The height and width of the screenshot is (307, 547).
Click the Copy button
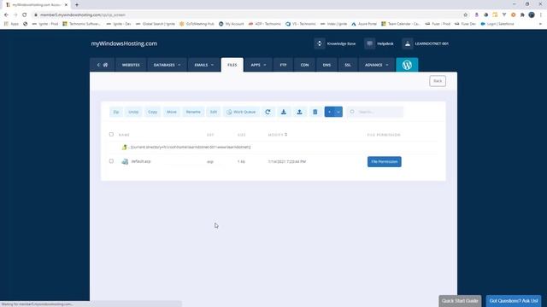point(152,112)
